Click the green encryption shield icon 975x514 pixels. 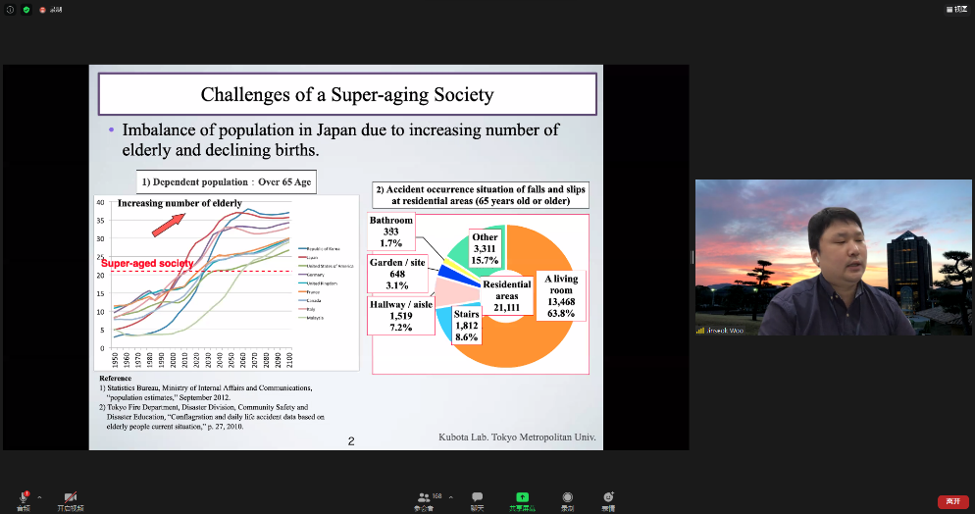[x=26, y=9]
